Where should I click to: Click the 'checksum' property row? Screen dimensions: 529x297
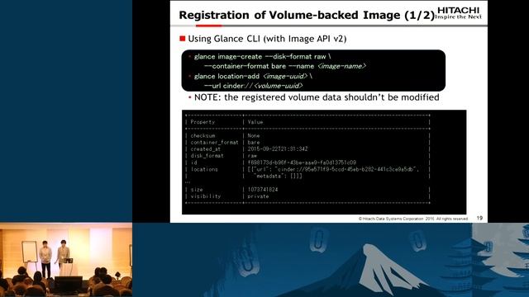(307, 135)
